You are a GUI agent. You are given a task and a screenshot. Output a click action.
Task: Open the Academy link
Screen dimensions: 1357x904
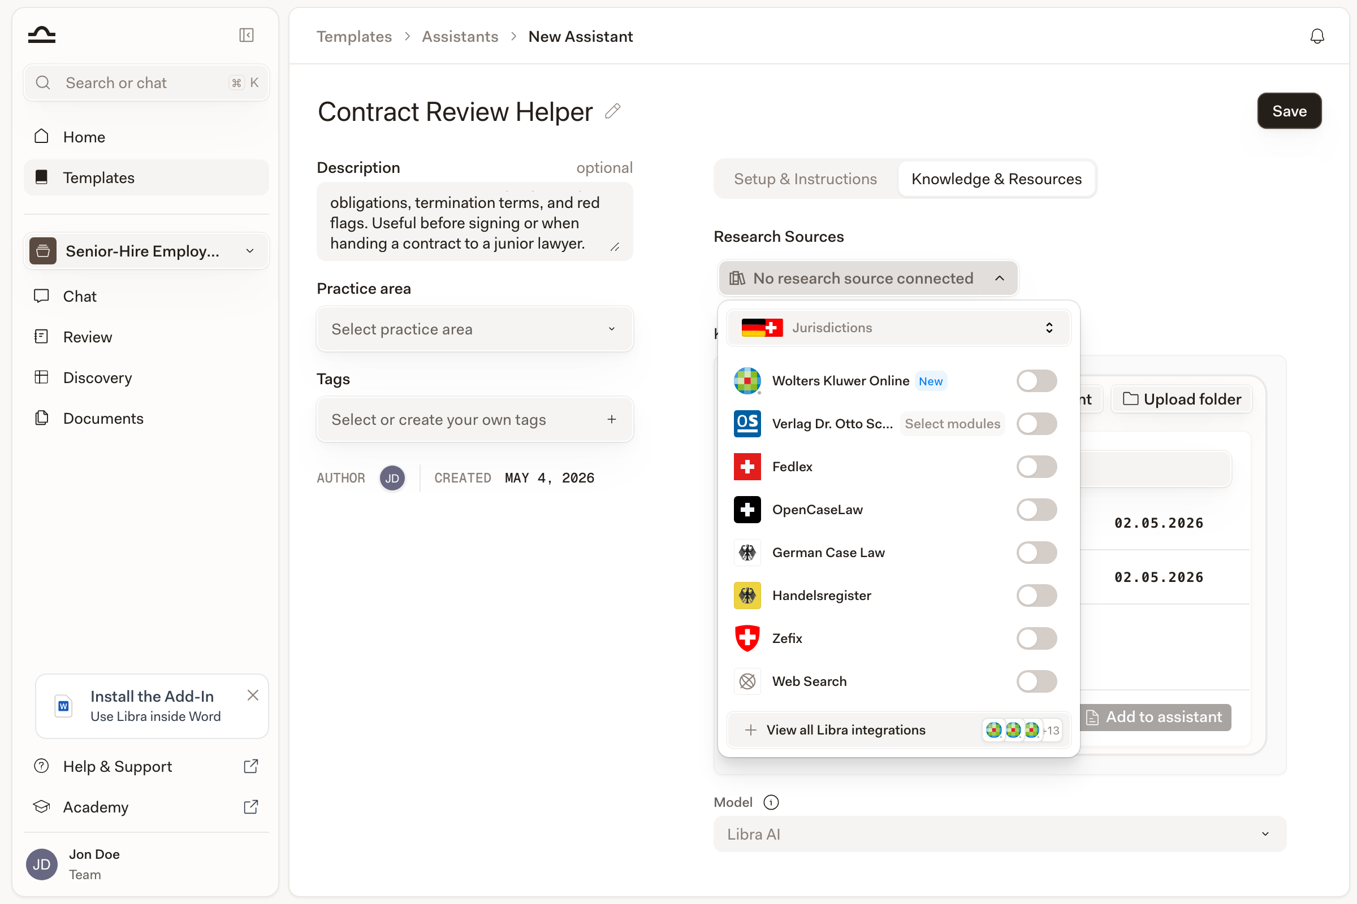(x=146, y=807)
